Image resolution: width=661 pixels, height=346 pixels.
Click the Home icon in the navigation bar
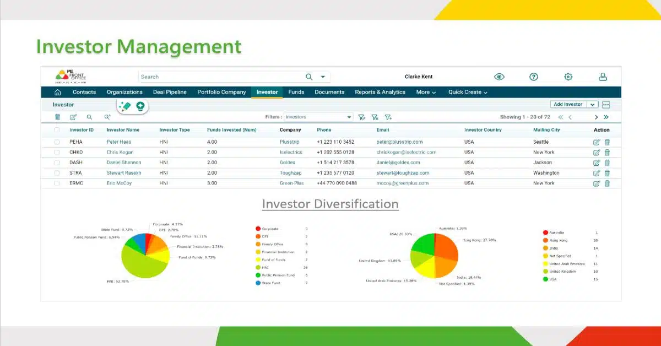58,93
